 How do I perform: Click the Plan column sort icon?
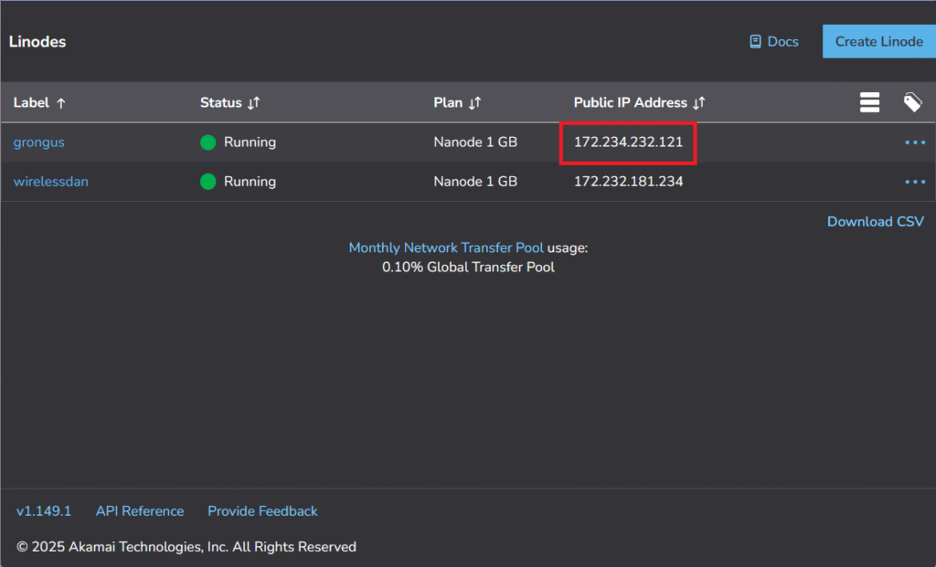coord(475,103)
